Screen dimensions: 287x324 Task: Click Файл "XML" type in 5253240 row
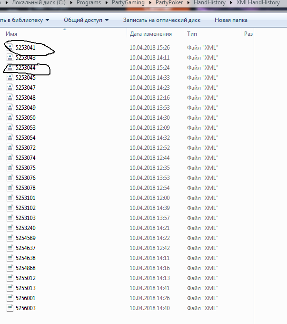point(202,228)
